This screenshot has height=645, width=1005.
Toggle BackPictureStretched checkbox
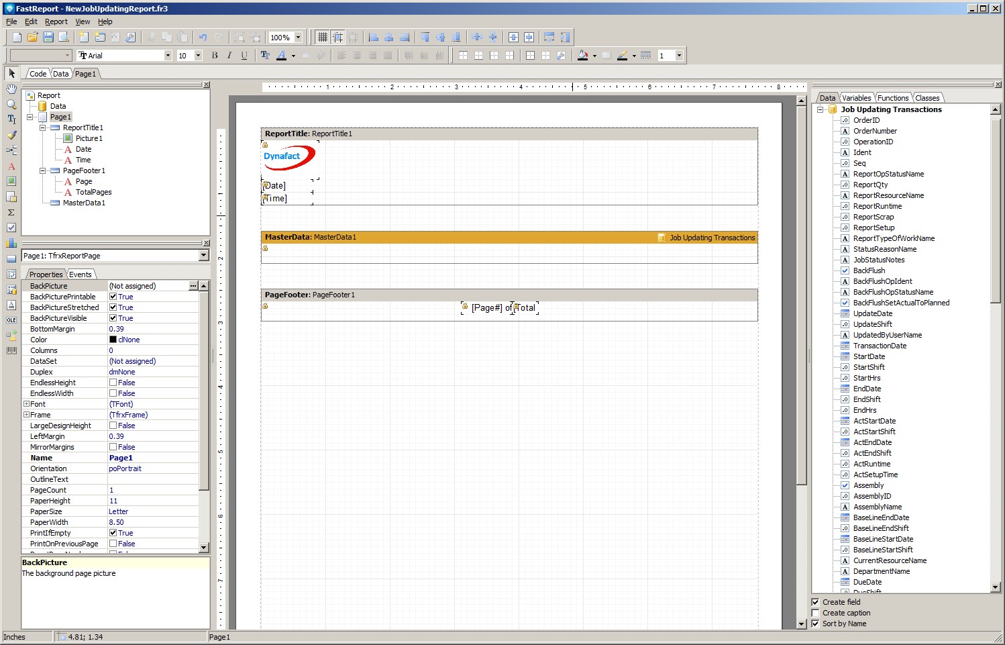pos(113,307)
